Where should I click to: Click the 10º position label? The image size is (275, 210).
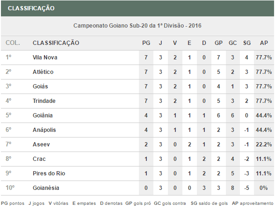click(10, 188)
